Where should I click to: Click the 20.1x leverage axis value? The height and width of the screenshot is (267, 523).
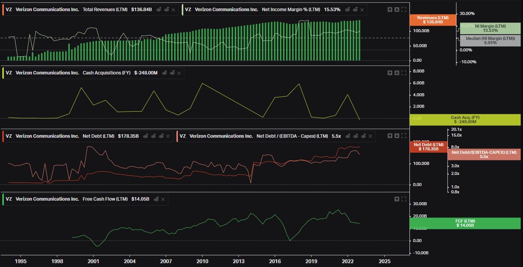click(456, 129)
